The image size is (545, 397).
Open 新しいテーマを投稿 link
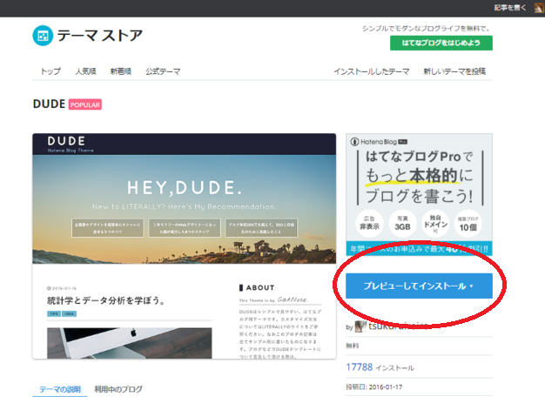pos(454,71)
